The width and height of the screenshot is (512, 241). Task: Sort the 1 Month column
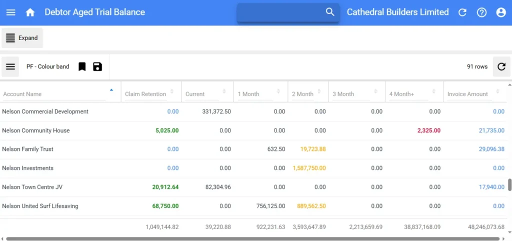tap(278, 91)
